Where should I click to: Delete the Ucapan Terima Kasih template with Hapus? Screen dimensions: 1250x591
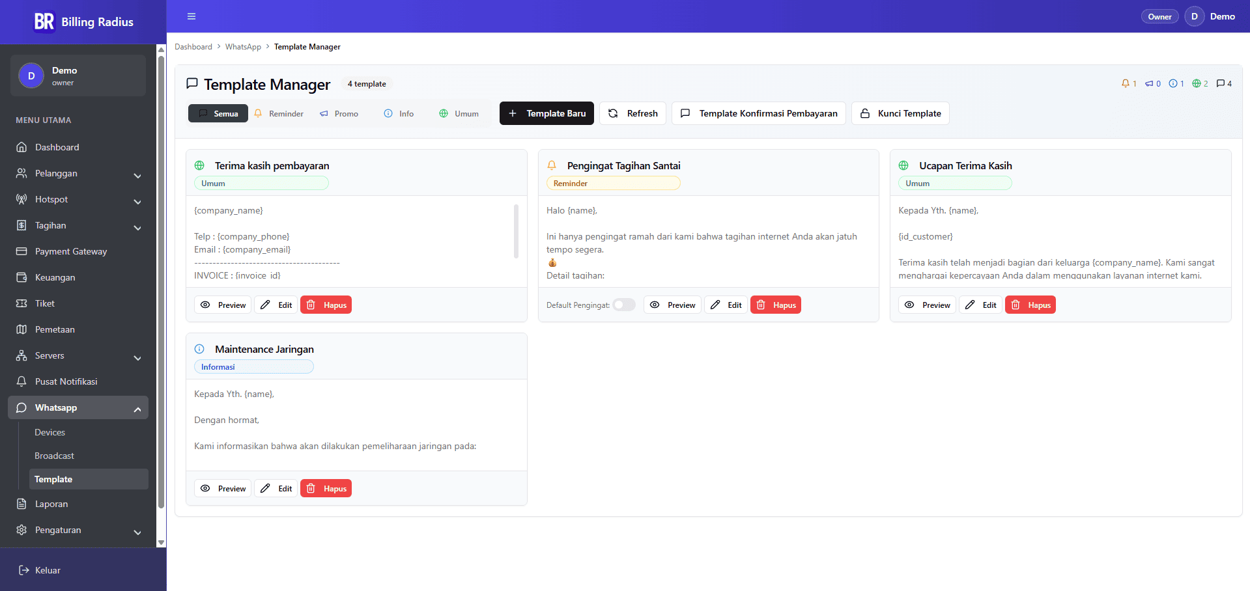[x=1030, y=305]
